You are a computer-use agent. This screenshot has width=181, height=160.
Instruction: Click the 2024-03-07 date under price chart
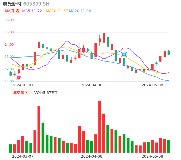point(23,85)
